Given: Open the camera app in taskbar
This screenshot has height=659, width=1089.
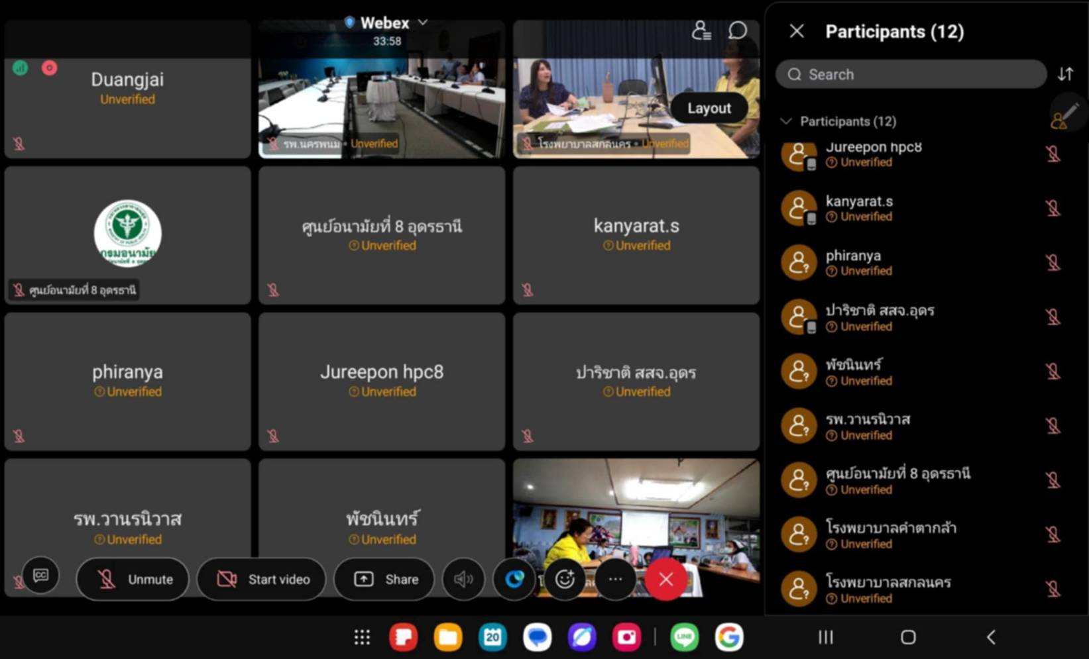Looking at the screenshot, I should tap(626, 637).
